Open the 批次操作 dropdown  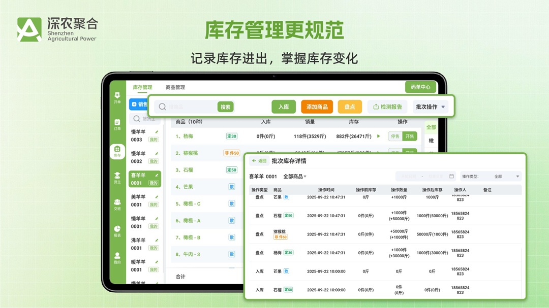point(430,106)
